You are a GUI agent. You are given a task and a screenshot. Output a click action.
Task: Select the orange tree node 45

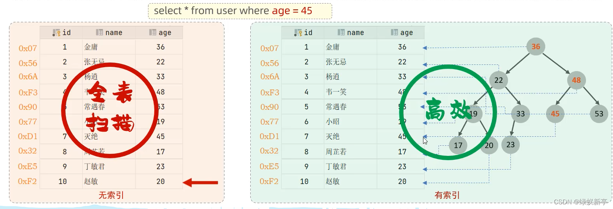[555, 114]
